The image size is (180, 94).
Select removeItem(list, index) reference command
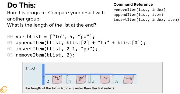click(139, 10)
